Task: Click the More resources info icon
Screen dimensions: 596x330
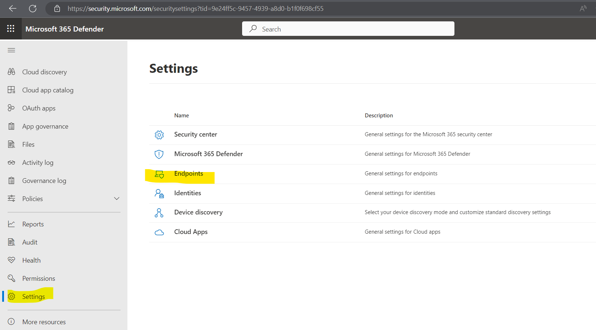Action: click(x=12, y=322)
